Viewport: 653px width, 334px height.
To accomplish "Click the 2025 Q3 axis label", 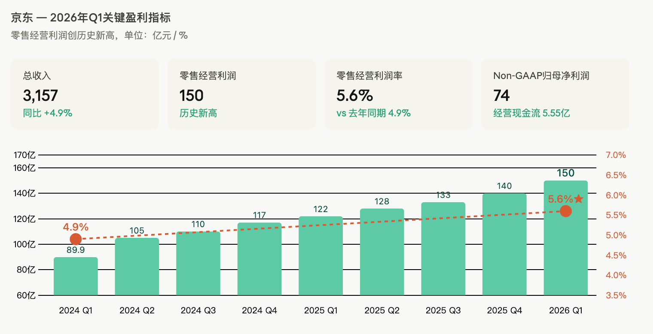I will [443, 310].
